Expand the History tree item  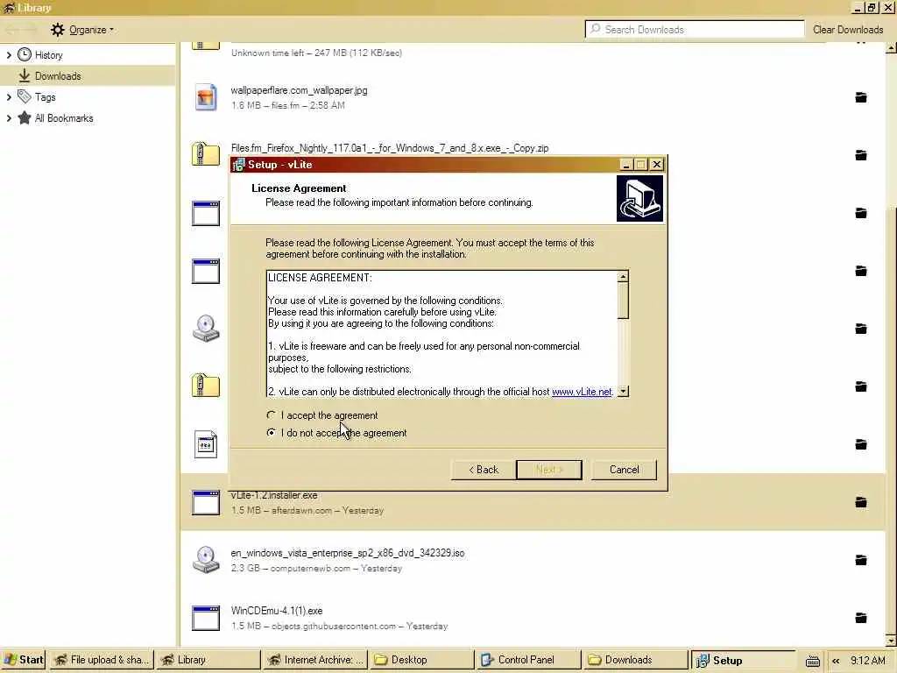point(9,55)
